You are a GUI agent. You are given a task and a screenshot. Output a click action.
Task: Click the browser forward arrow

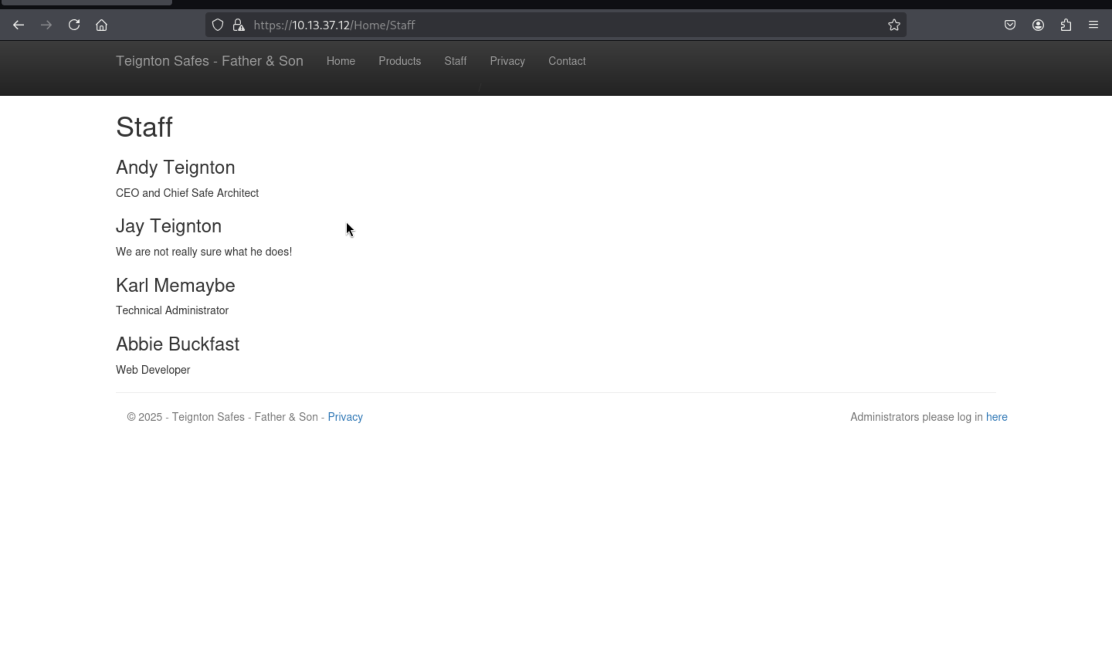46,25
